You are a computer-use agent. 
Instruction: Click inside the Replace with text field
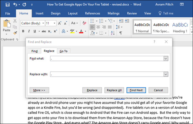coord(107,74)
